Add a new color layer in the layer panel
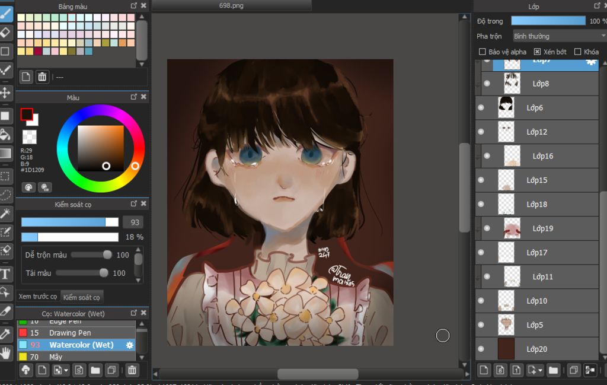The width and height of the screenshot is (607, 385). tap(484, 370)
